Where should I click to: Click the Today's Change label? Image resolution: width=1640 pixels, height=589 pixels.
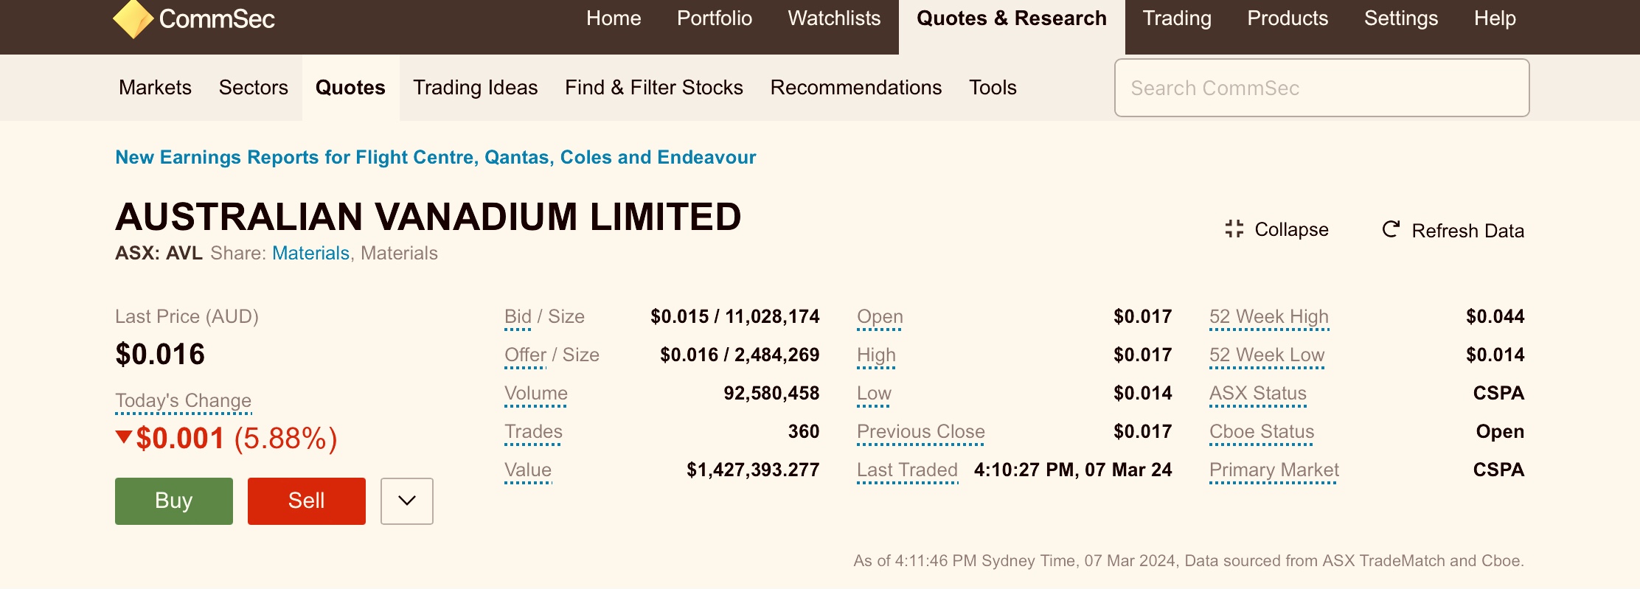coord(183,401)
